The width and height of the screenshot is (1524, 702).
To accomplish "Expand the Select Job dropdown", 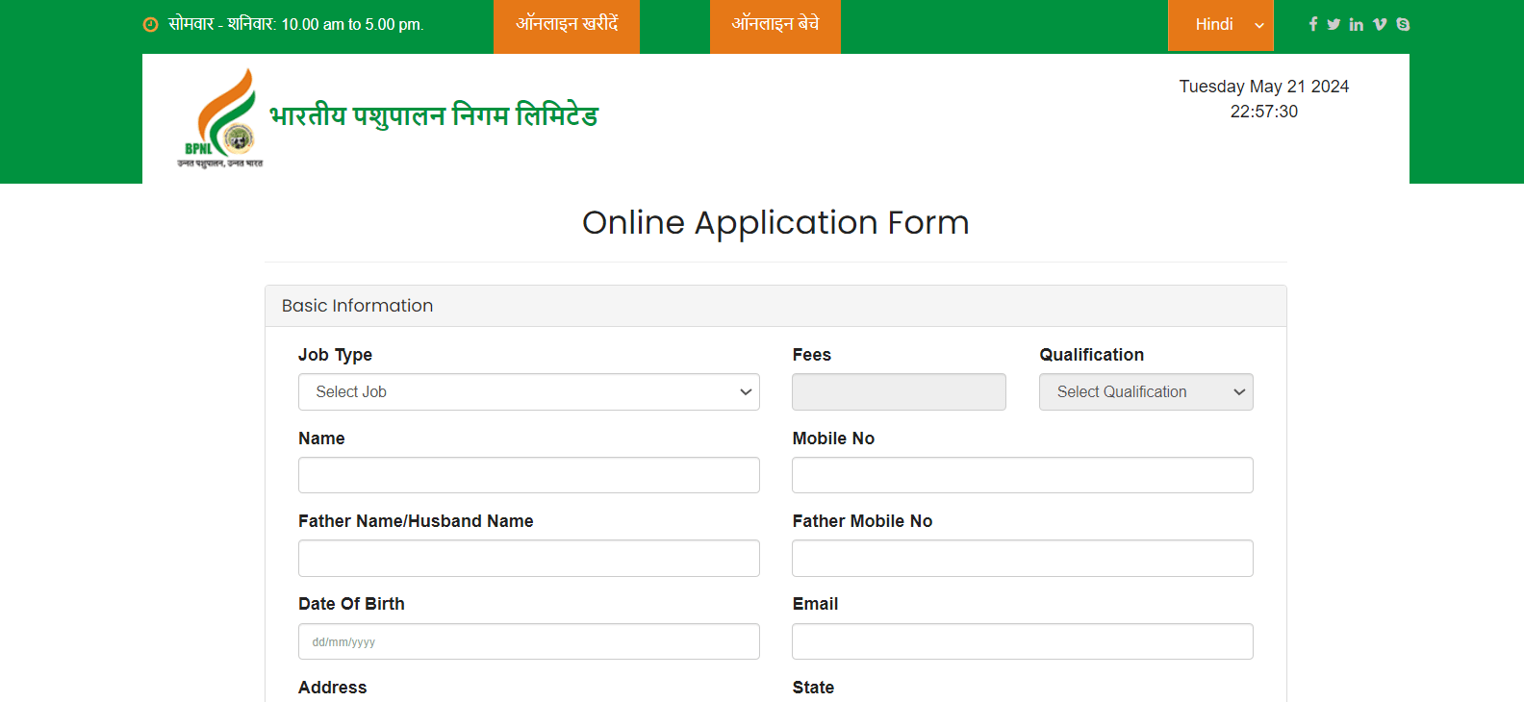I will 529,391.
